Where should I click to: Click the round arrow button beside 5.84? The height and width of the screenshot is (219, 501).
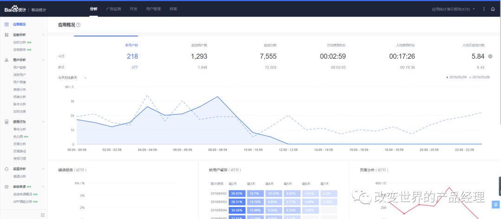[490, 56]
